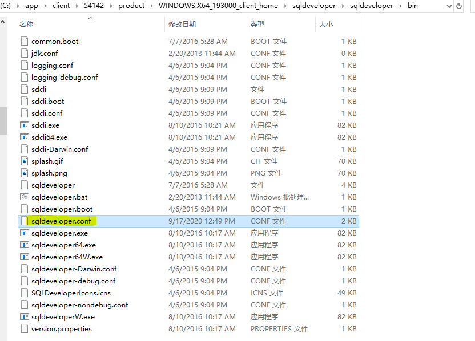Sort files by the 大小 column header

[x=325, y=24]
